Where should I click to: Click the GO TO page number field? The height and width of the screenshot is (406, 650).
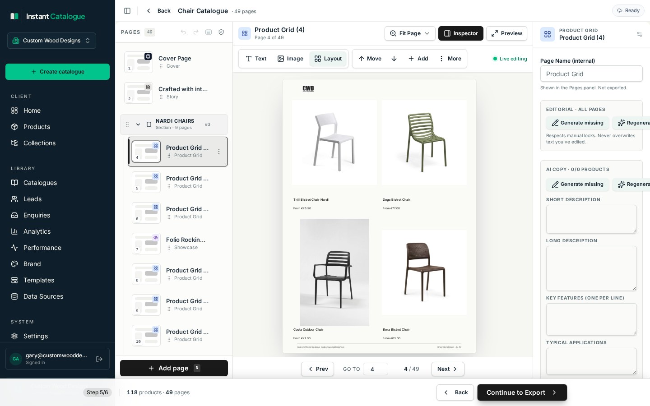pyautogui.click(x=376, y=369)
